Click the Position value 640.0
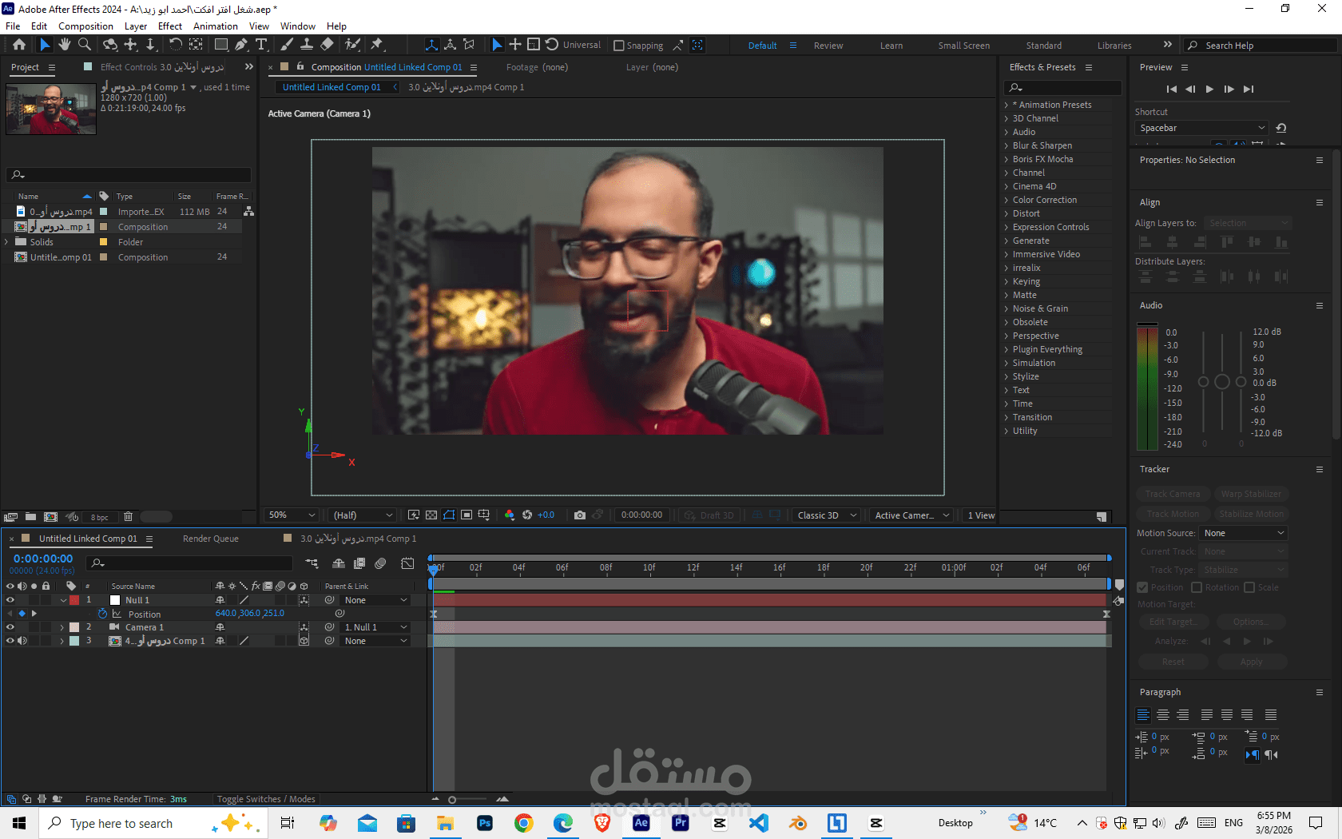1342x839 pixels. point(226,614)
